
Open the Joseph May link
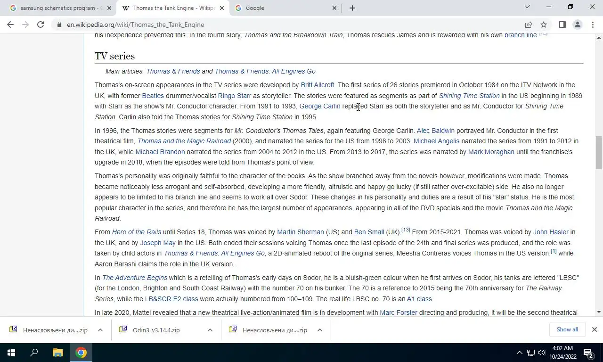pyautogui.click(x=158, y=243)
